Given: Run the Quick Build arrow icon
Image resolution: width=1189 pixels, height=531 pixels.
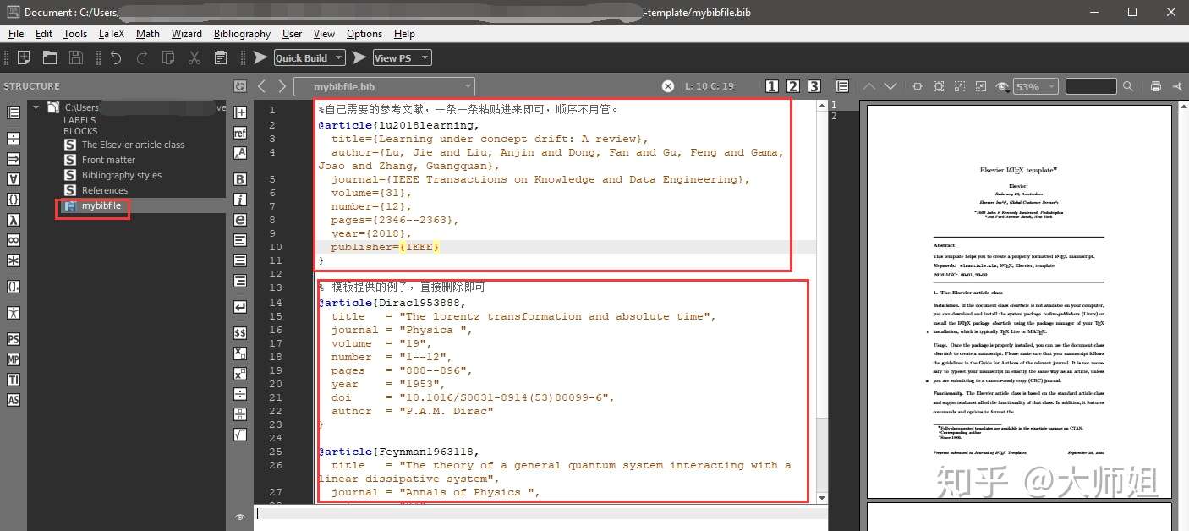Looking at the screenshot, I should click(260, 57).
